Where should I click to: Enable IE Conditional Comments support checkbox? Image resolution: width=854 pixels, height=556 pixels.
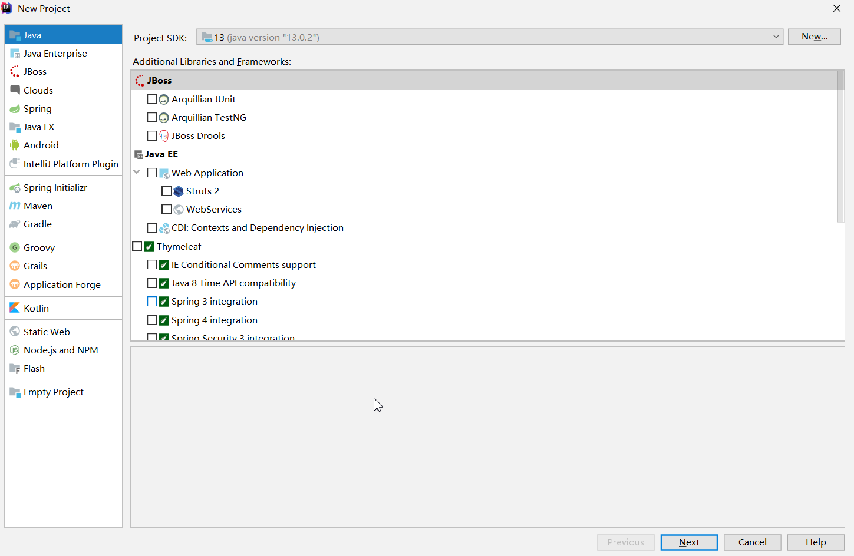pyautogui.click(x=151, y=264)
